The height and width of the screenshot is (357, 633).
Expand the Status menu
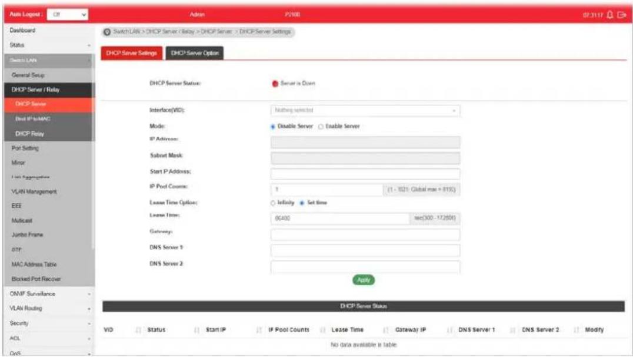pos(48,45)
